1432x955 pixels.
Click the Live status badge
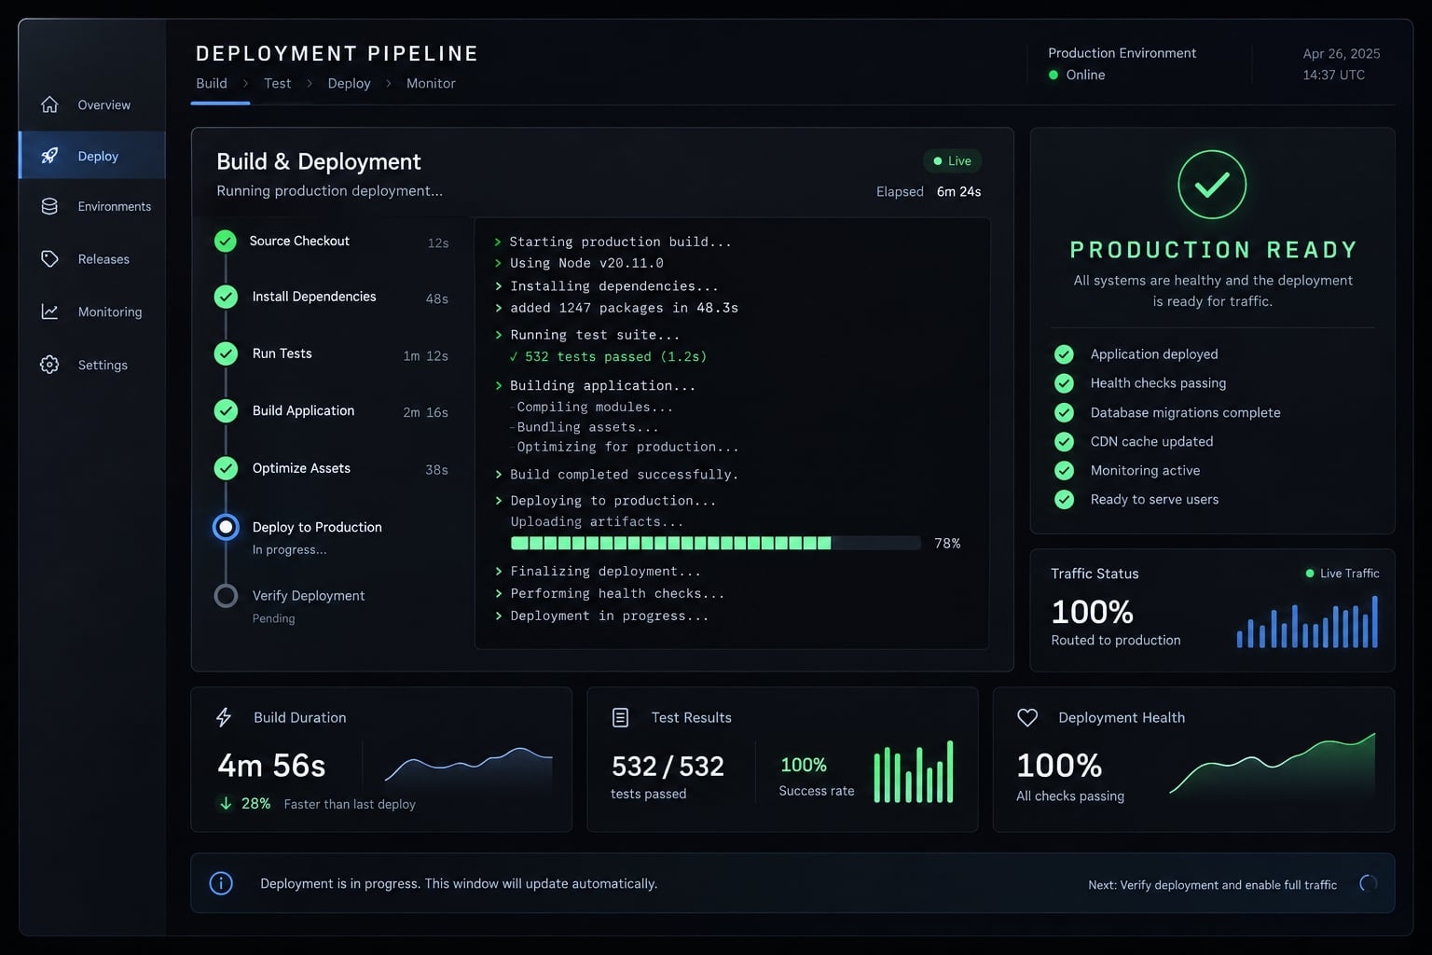[x=952, y=161]
